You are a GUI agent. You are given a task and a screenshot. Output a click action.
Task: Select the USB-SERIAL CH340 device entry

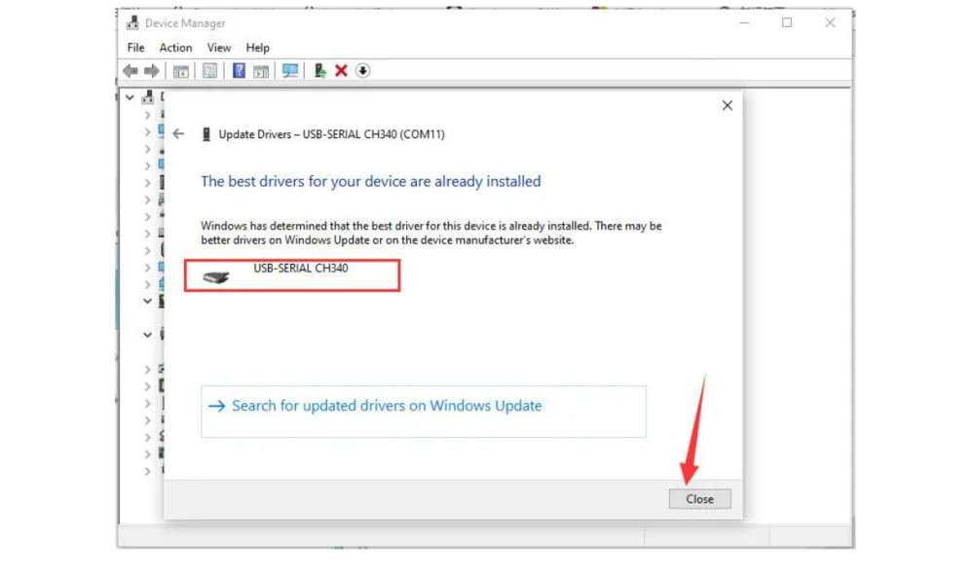(x=292, y=275)
